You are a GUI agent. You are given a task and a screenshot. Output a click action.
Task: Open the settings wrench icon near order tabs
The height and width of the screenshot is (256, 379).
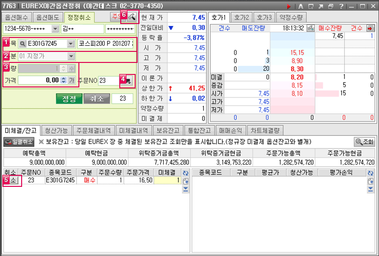(x=131, y=17)
